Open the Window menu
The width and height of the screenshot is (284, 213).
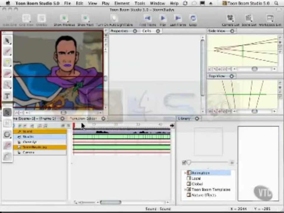[x=157, y=3]
